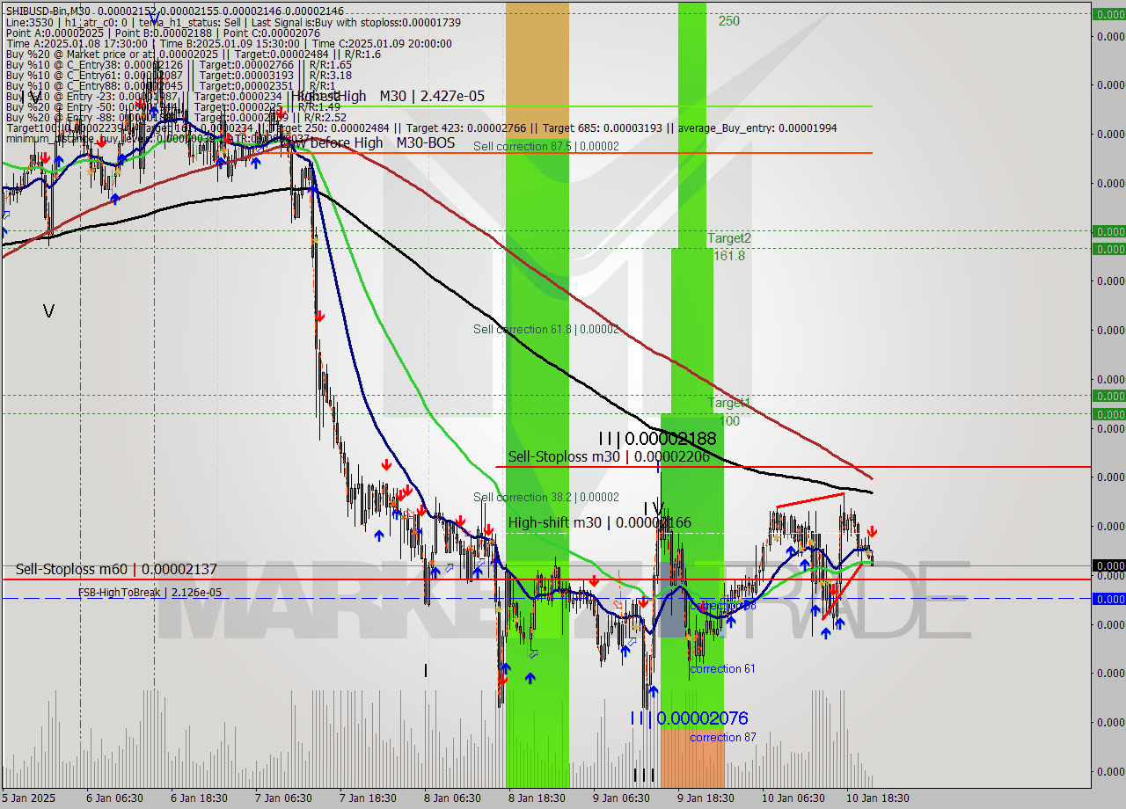Viewport: 1126px width, 809px height.
Task: Click the 6 Jan 06:30 time label
Action: pos(114,798)
